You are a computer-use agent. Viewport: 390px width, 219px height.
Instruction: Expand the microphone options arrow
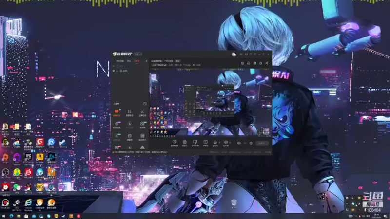coord(219,143)
